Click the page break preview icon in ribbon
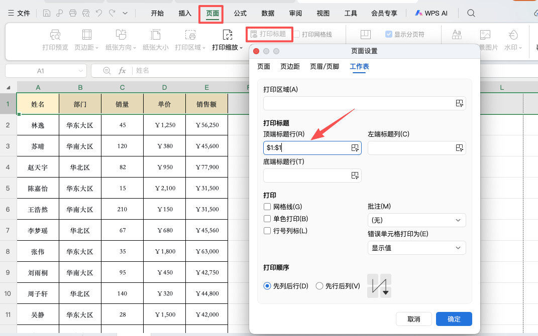 click(365, 34)
